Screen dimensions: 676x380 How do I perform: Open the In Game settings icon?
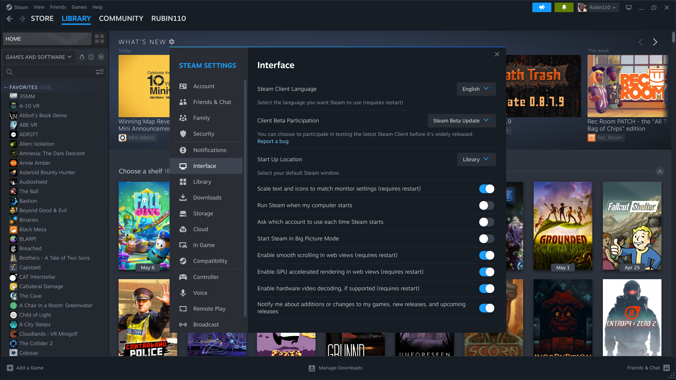click(x=183, y=245)
